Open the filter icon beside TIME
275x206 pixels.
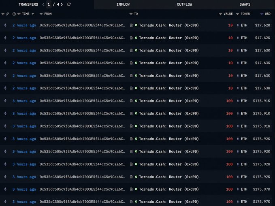(19, 14)
